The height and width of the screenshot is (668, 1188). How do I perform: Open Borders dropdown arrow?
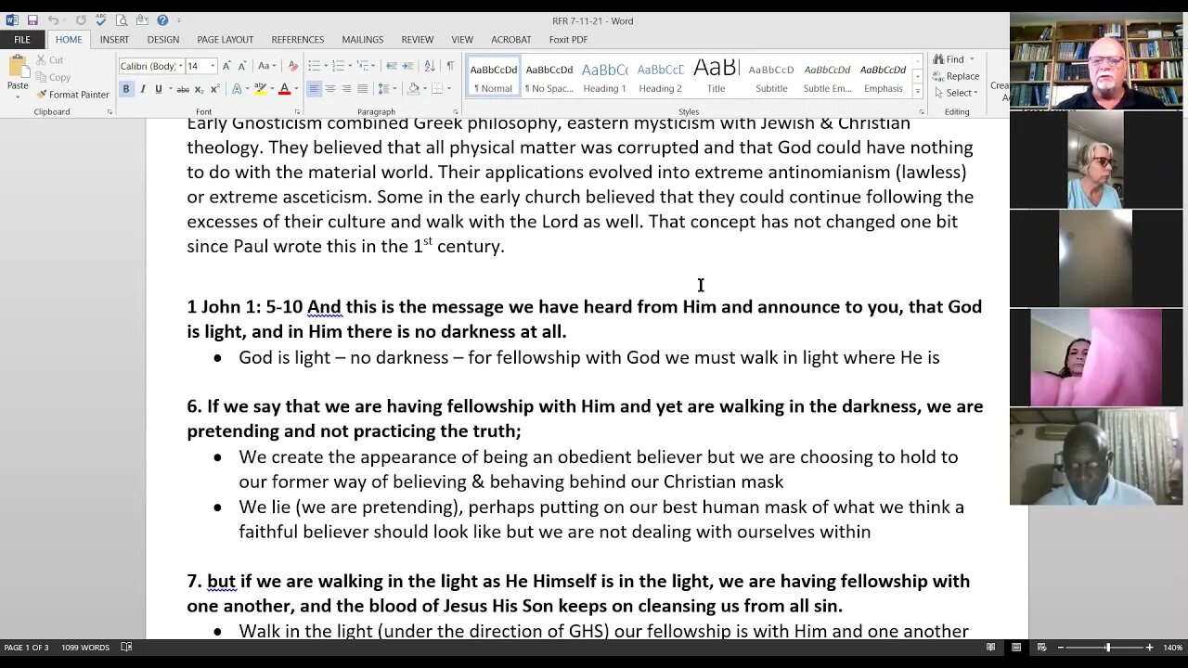coord(450,89)
